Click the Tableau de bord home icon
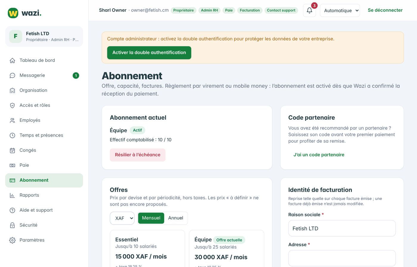417x267 pixels. tap(12, 60)
